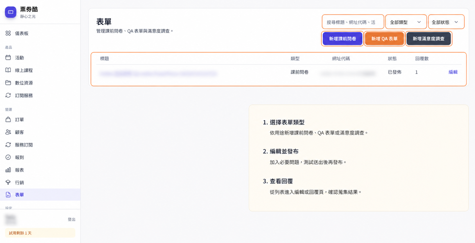Click the 訂閱服務 refresh icon

point(8,95)
